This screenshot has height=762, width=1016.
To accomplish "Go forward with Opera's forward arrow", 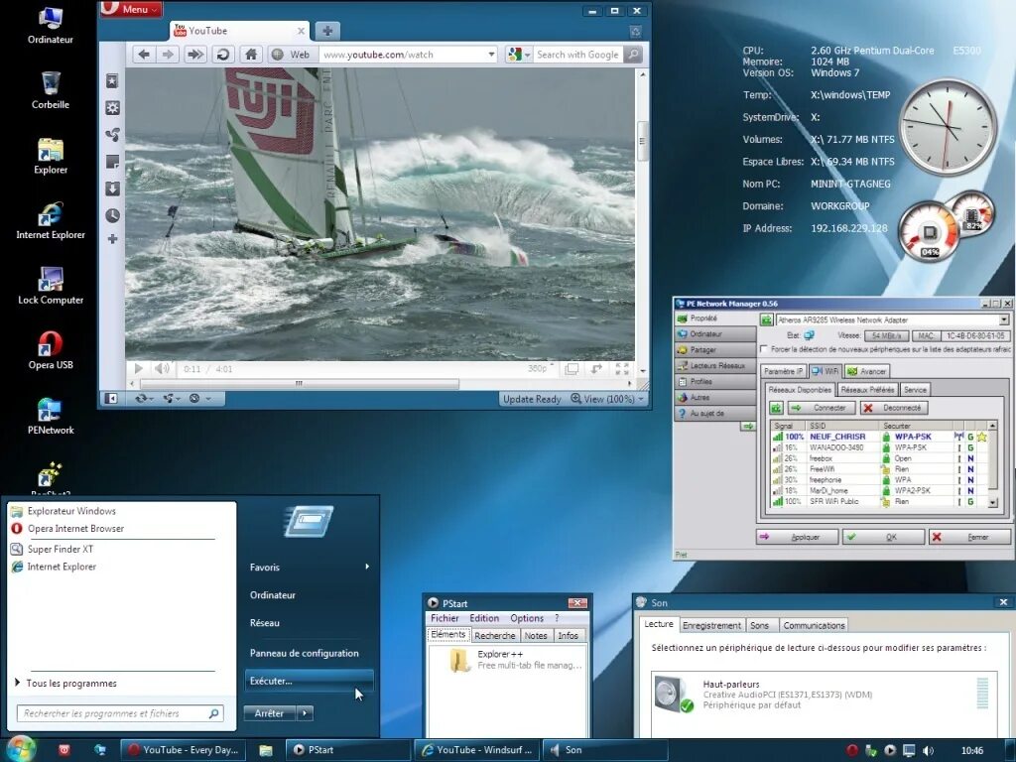I will pos(168,55).
